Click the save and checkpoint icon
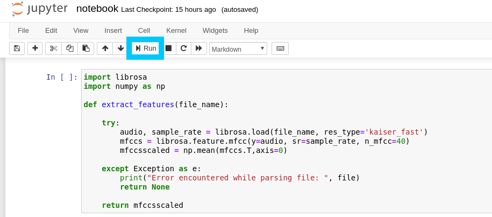Image resolution: width=492 pixels, height=217 pixels. click(17, 48)
